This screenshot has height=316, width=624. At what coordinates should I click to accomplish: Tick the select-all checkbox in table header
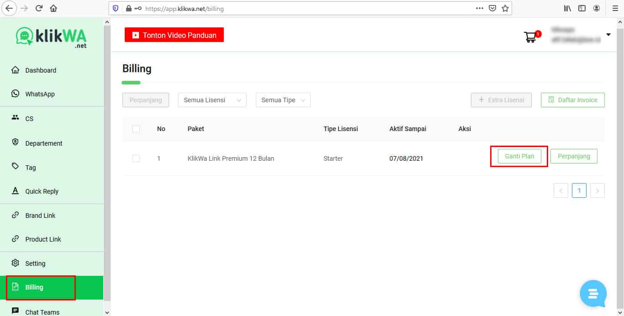click(136, 129)
